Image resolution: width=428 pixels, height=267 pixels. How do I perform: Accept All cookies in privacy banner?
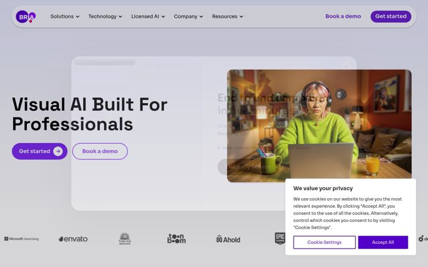coord(383,242)
